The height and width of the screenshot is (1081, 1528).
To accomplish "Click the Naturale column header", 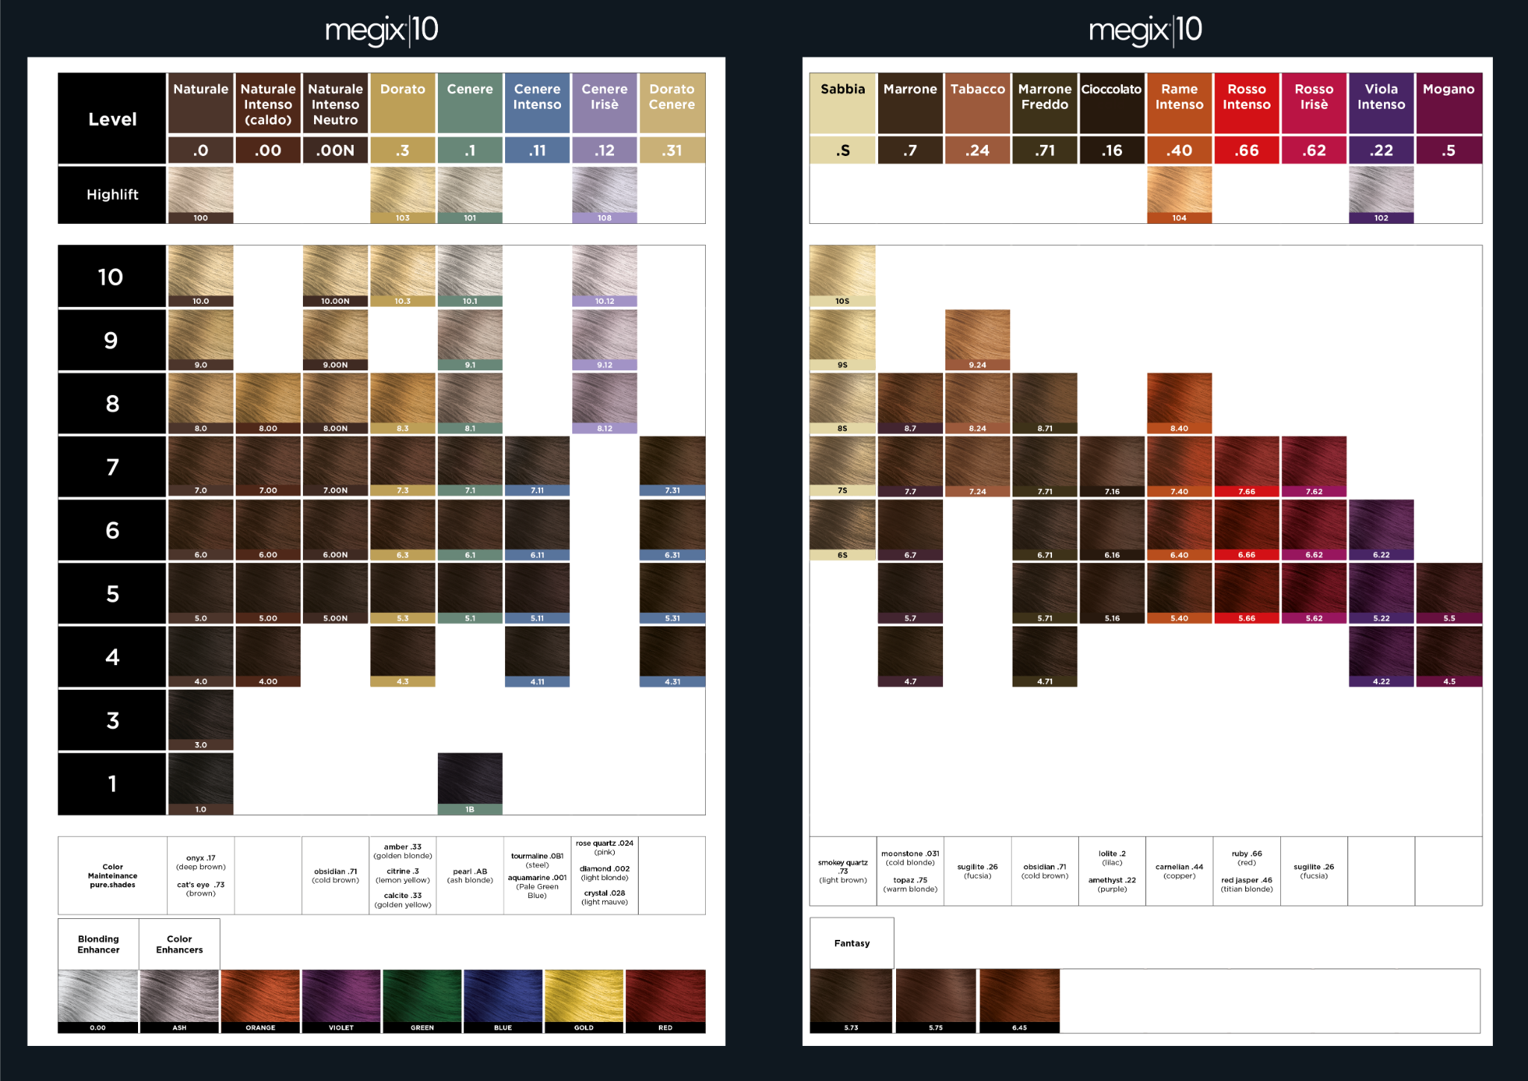I will pos(201,103).
